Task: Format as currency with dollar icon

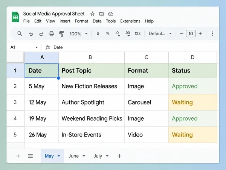Action: 98,33
